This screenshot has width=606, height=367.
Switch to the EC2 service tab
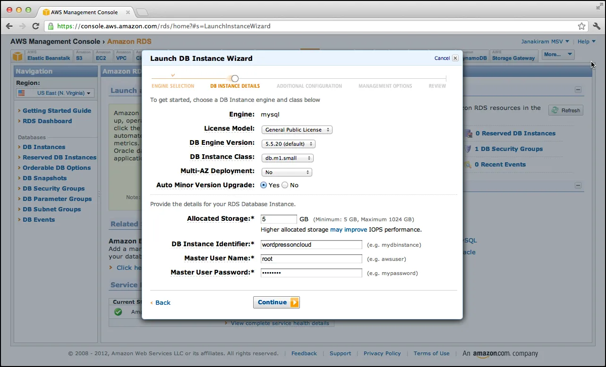102,56
